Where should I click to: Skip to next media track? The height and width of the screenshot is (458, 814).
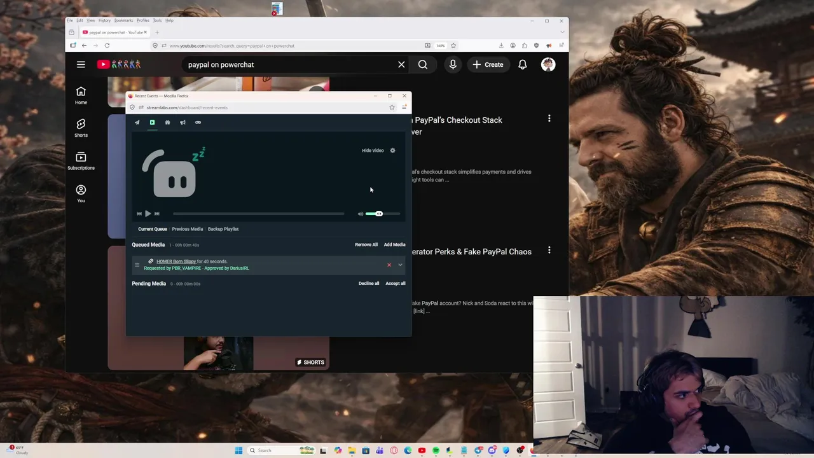[x=157, y=214]
